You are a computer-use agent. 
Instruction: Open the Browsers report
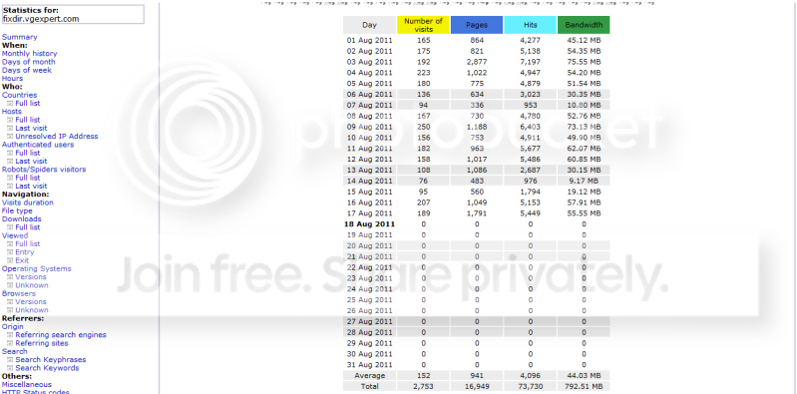pos(19,294)
